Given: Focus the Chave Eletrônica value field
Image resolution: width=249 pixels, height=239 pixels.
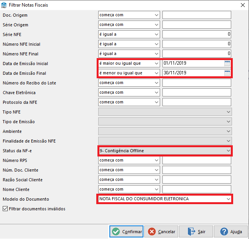Looking at the screenshot, I should click(x=196, y=93).
